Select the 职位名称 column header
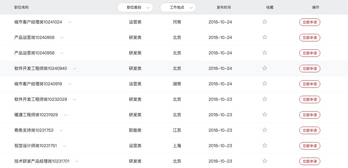The height and width of the screenshot is (168, 348). coord(21,7)
